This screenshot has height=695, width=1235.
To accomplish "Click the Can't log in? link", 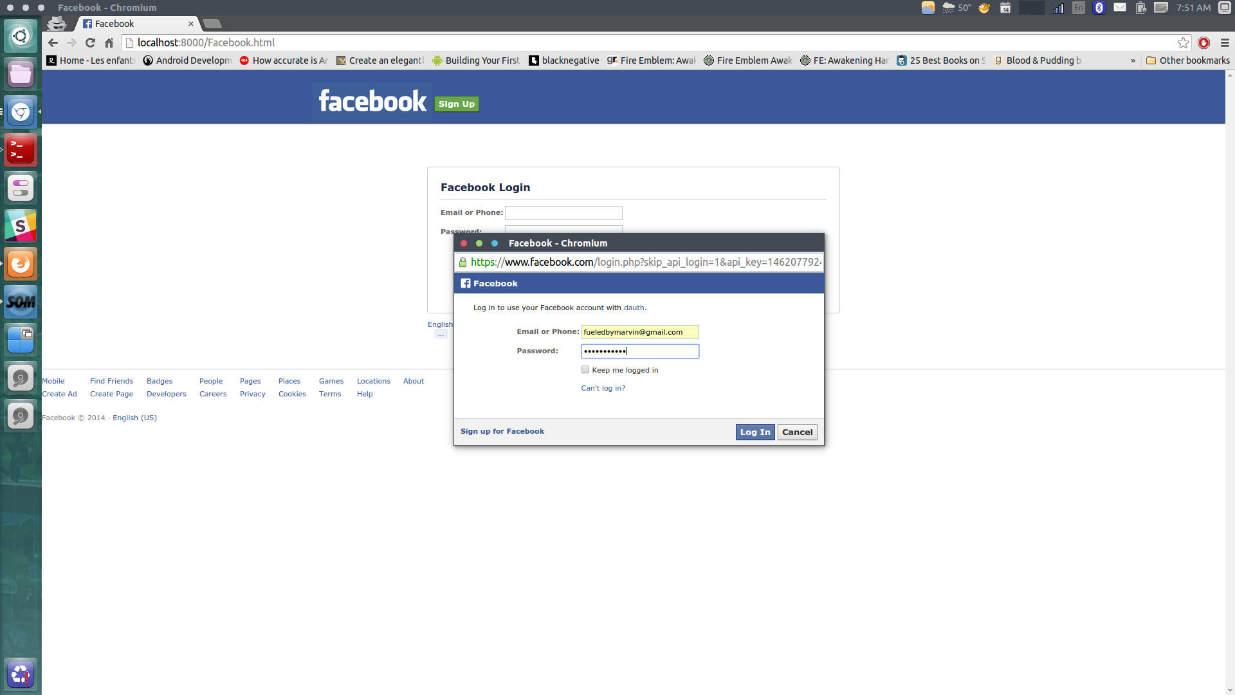I will point(603,388).
